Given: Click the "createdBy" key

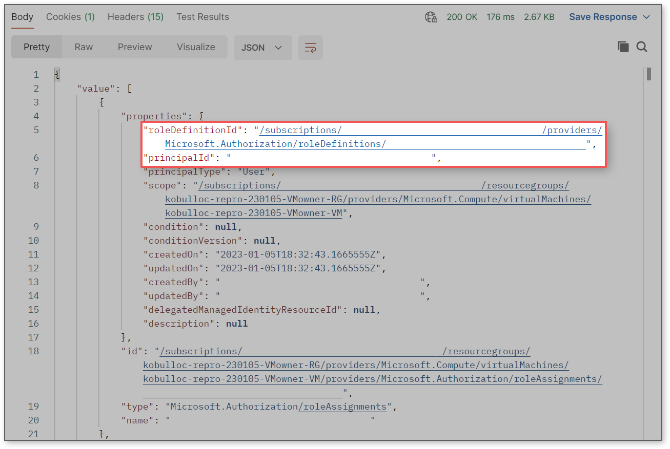Looking at the screenshot, I should click(173, 282).
